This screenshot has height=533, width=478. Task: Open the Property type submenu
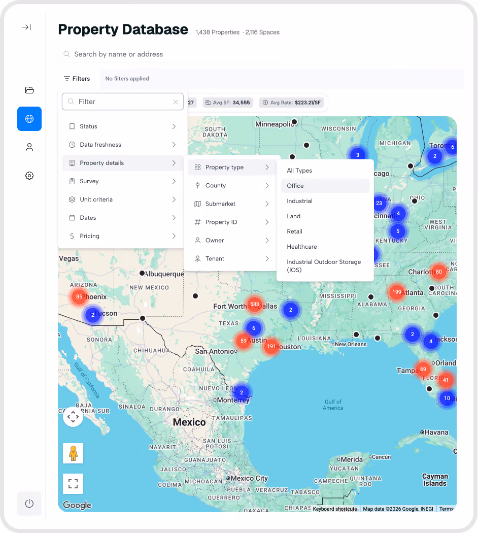point(232,167)
